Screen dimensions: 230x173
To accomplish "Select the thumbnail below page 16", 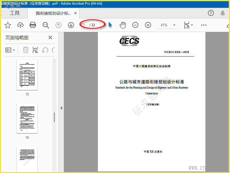I will 27,159.
